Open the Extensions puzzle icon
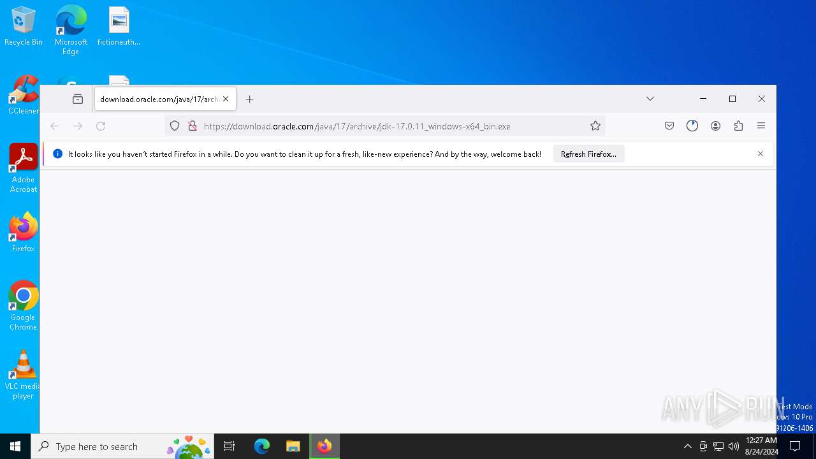The width and height of the screenshot is (816, 459). pyautogui.click(x=738, y=126)
